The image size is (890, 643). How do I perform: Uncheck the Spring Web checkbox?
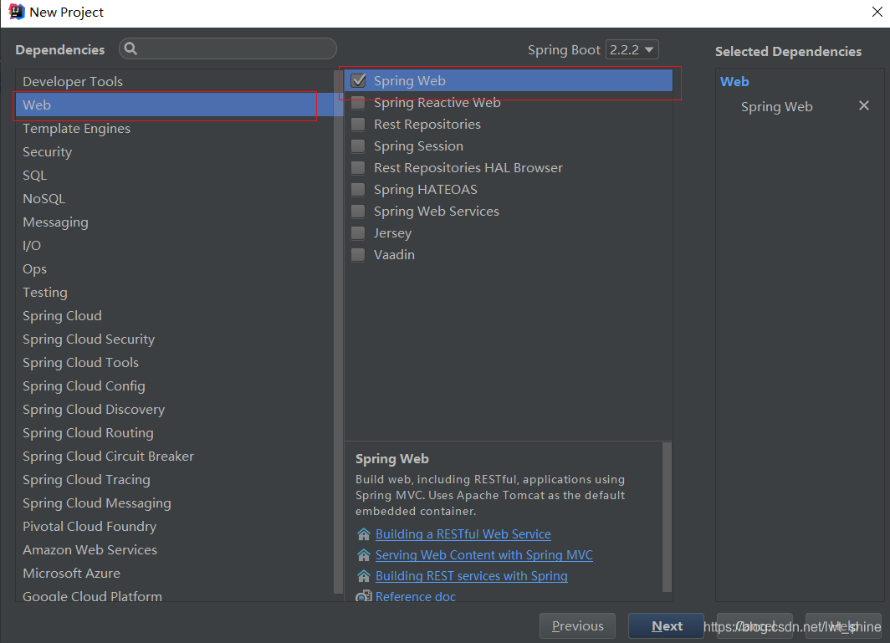click(358, 80)
